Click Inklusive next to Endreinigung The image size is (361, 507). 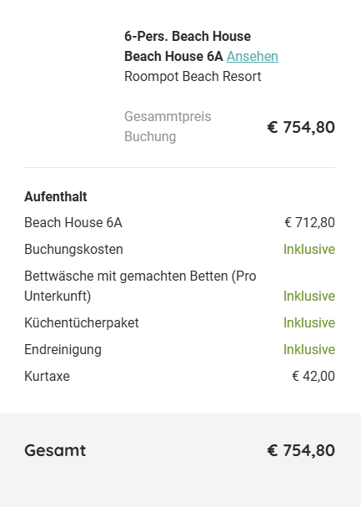[309, 350]
